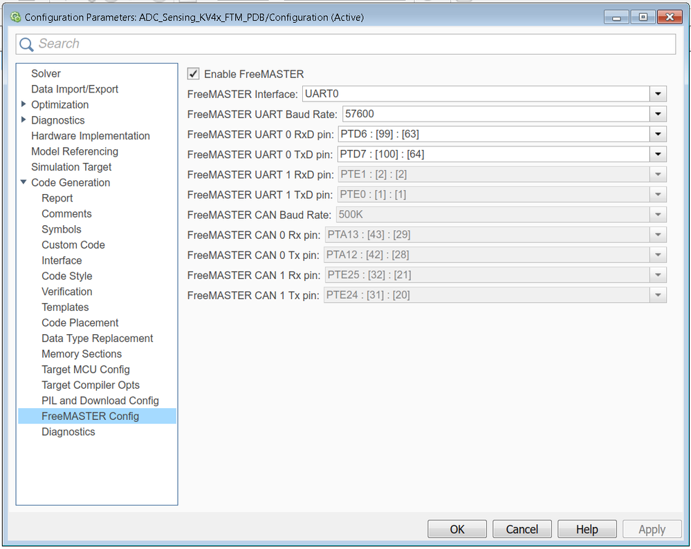Image resolution: width=691 pixels, height=549 pixels.
Task: Expand the Optimization tree node
Action: (24, 104)
